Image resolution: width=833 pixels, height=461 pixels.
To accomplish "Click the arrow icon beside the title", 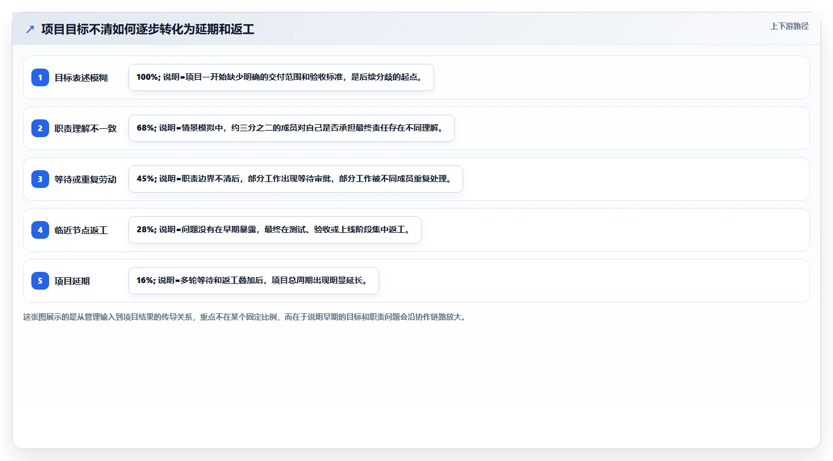I will pos(30,30).
